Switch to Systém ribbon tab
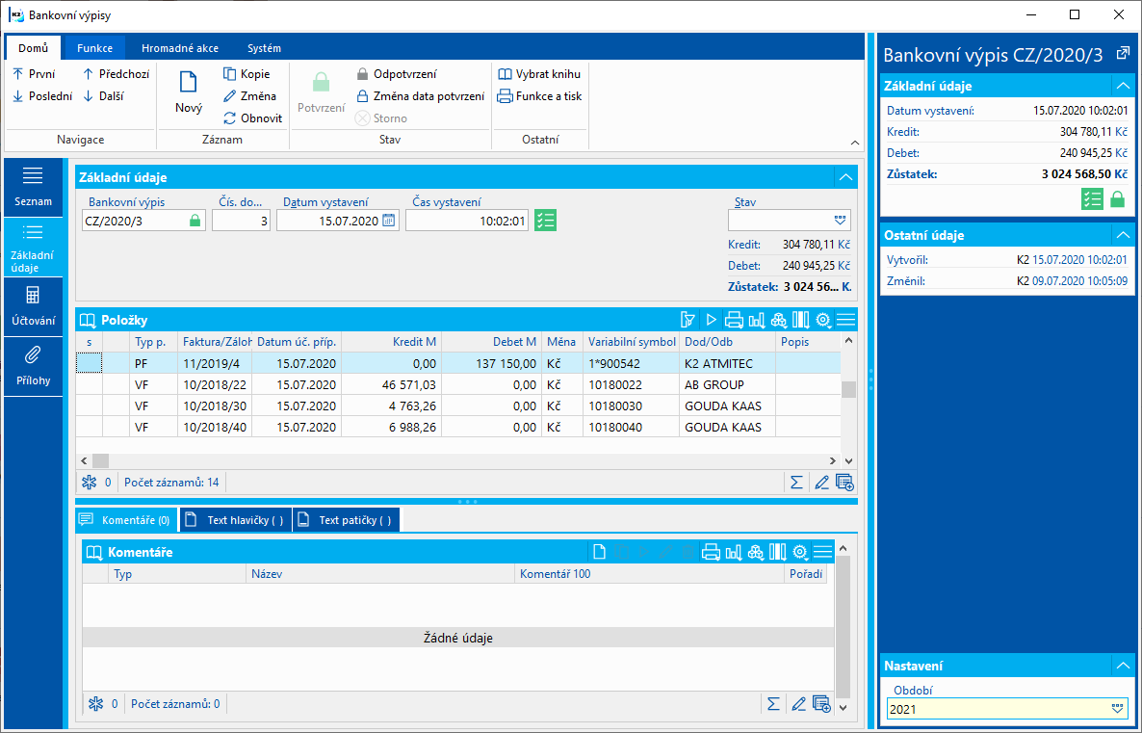 [265, 48]
